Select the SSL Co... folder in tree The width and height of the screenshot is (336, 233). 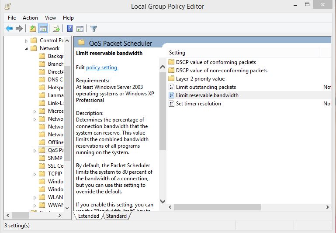click(51, 166)
